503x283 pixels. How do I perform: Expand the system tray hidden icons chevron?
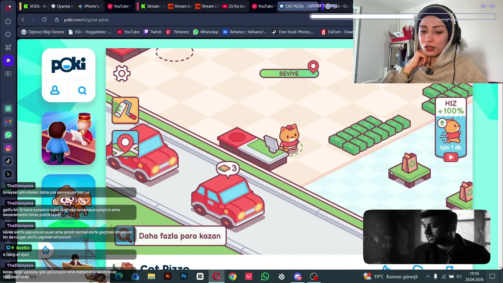(x=428, y=277)
